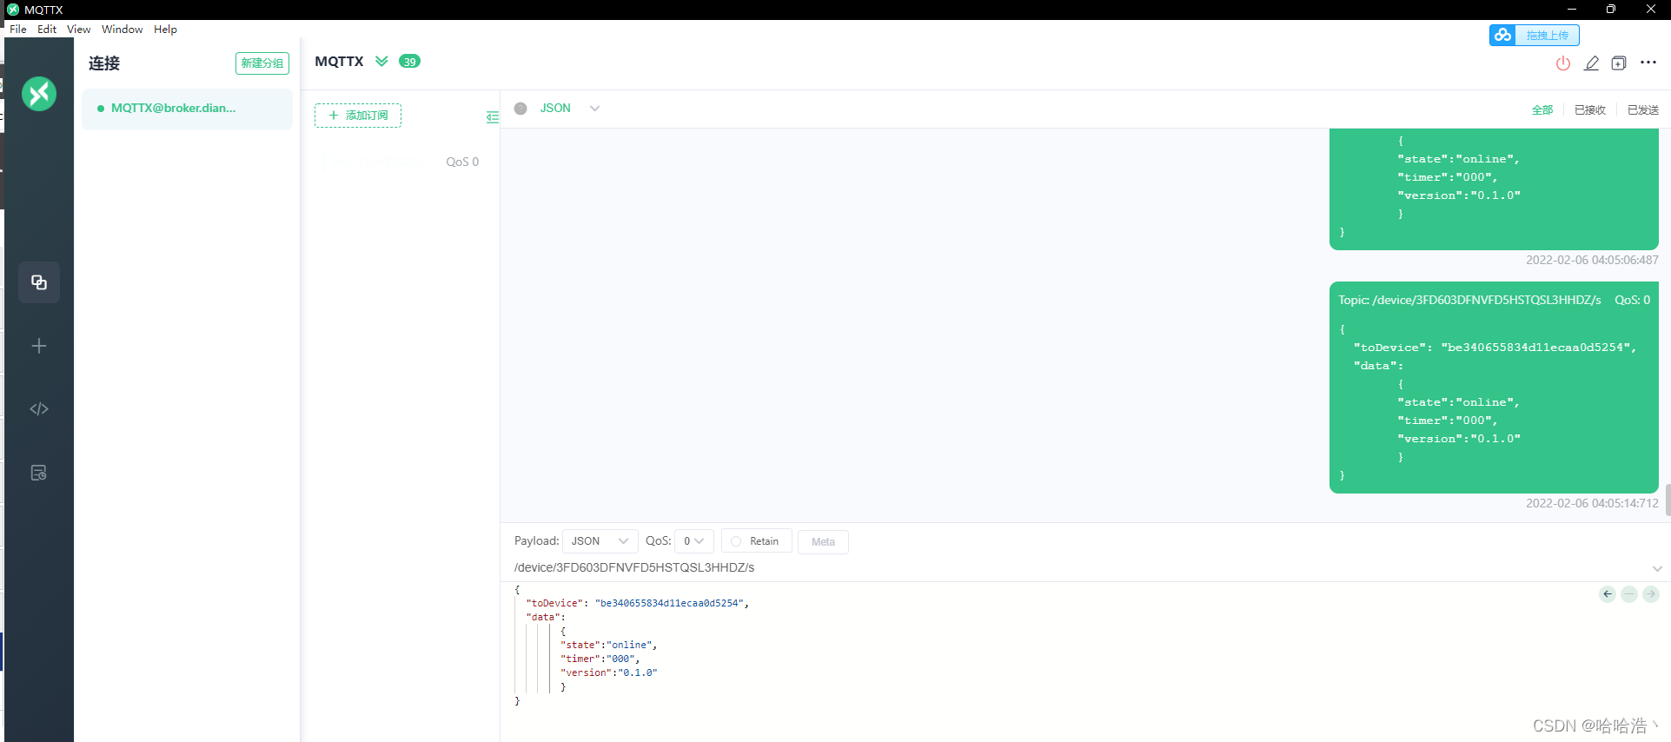Click the 新建分组 new group button
This screenshot has height=742, width=1671.
[262, 63]
